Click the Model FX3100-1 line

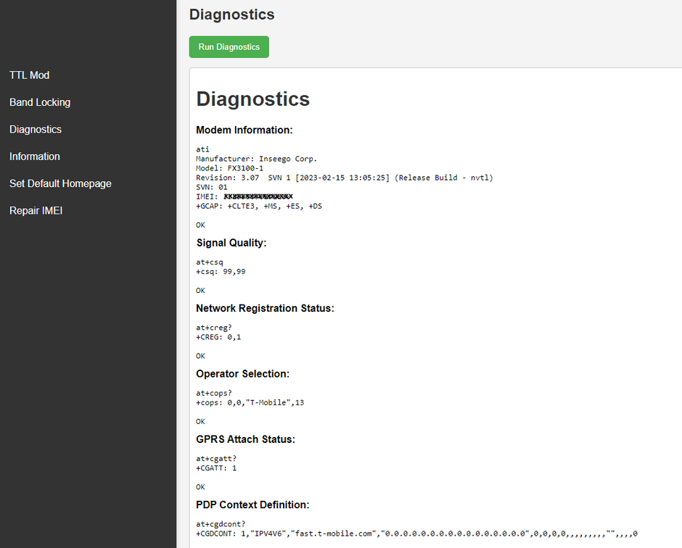click(229, 168)
